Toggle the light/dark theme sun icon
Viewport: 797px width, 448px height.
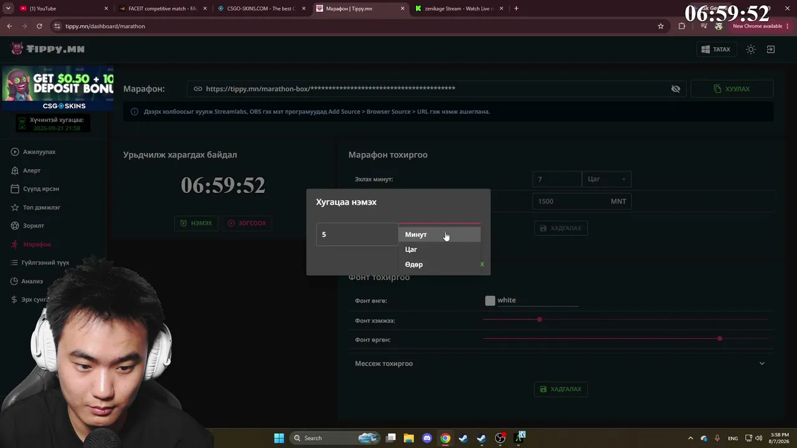point(751,49)
